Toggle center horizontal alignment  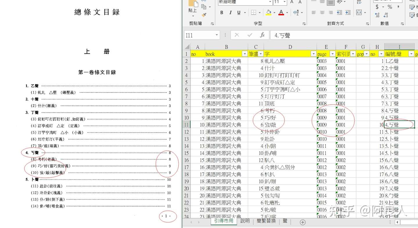click(322, 12)
